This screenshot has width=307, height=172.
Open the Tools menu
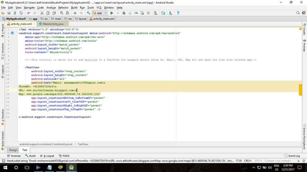91,8
